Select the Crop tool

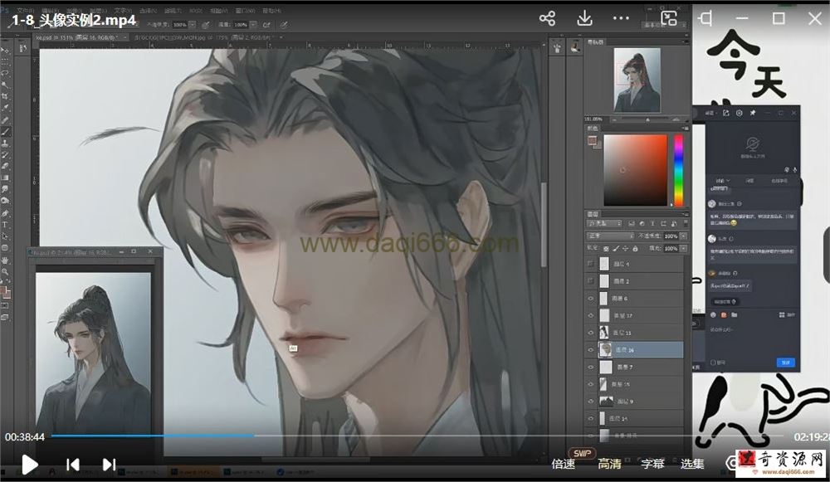tap(5, 96)
